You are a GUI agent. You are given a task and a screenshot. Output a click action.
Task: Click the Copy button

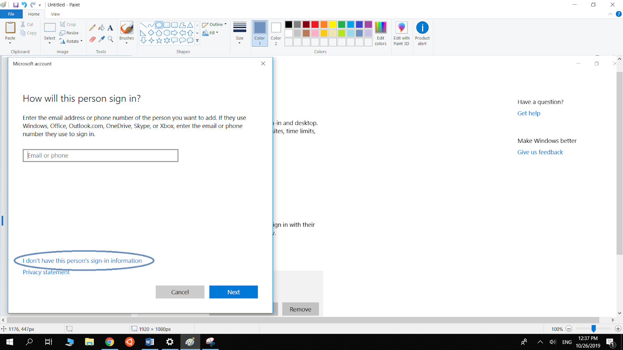[x=28, y=33]
